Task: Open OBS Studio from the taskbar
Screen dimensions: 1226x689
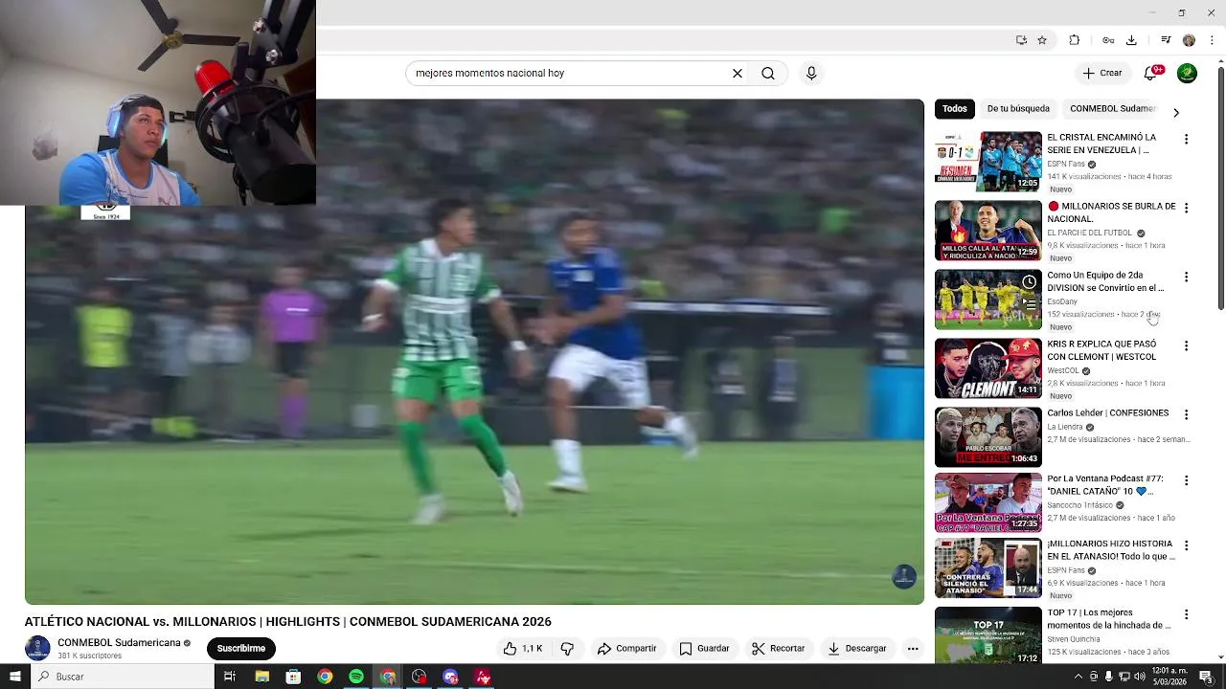Action: point(420,677)
